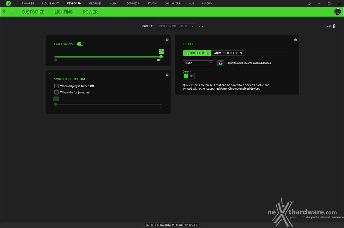Switch to the CUSTOMIZE subtab
The height and width of the screenshot is (228, 344).
point(33,12)
